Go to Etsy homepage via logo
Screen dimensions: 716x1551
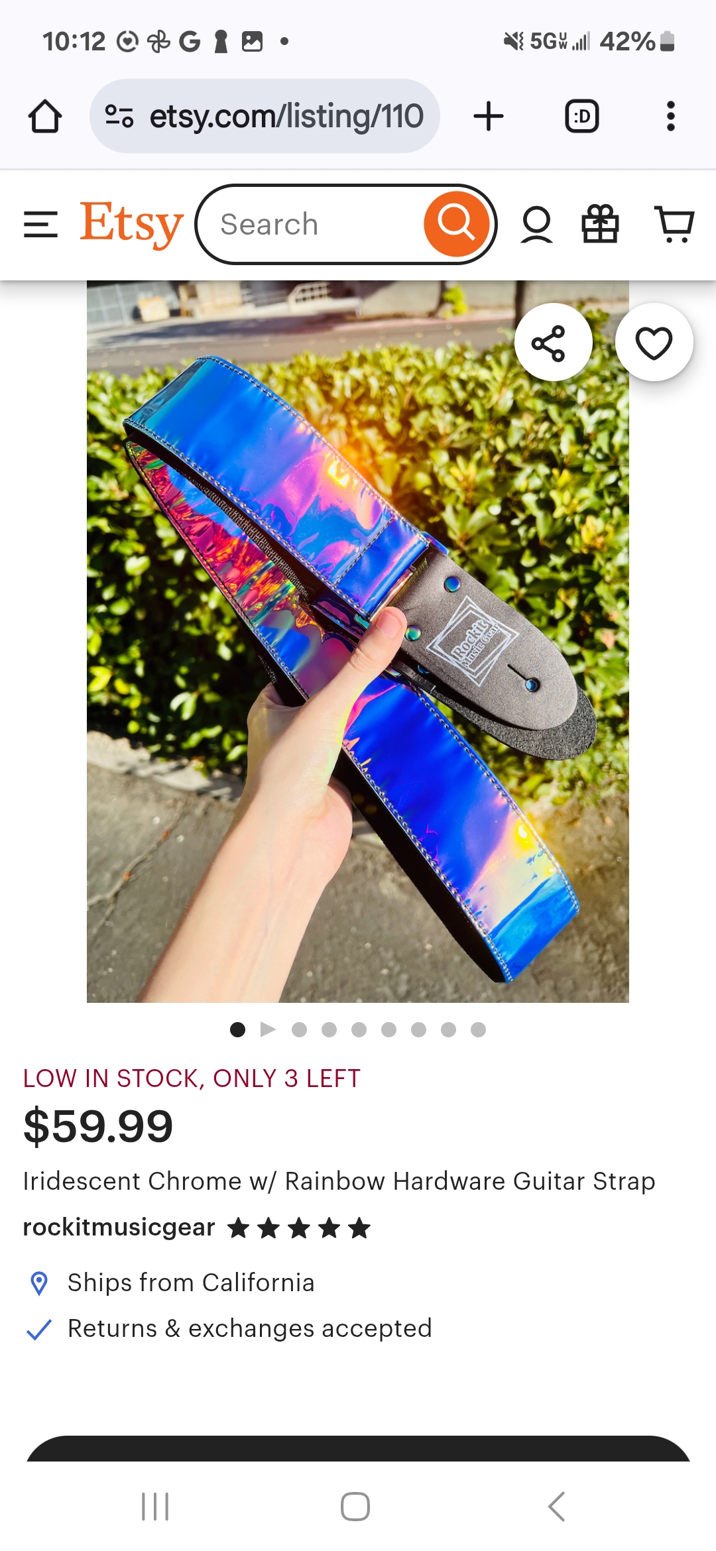pyautogui.click(x=131, y=224)
